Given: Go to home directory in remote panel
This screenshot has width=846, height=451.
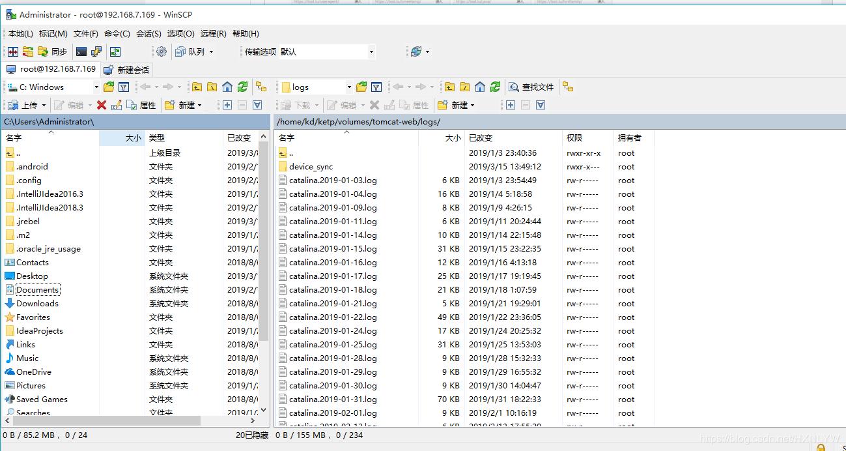Looking at the screenshot, I should pyautogui.click(x=480, y=87).
